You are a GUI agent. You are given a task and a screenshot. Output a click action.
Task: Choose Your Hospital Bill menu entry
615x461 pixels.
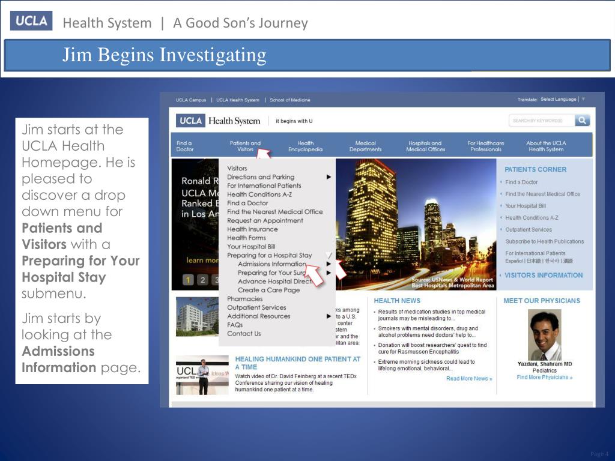click(x=251, y=247)
